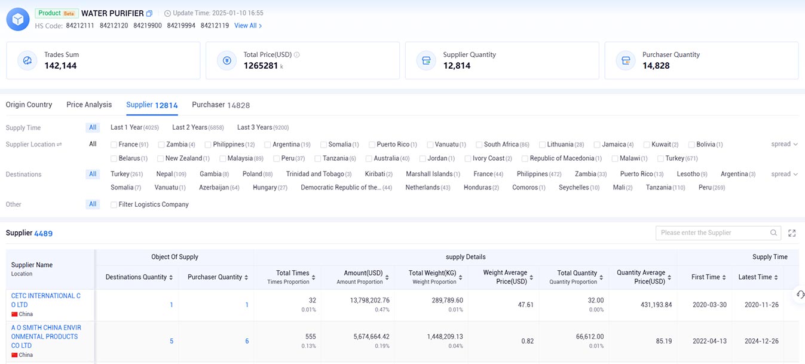The image size is (805, 364).
Task: Open the Price Analysis tab
Action: (x=89, y=105)
